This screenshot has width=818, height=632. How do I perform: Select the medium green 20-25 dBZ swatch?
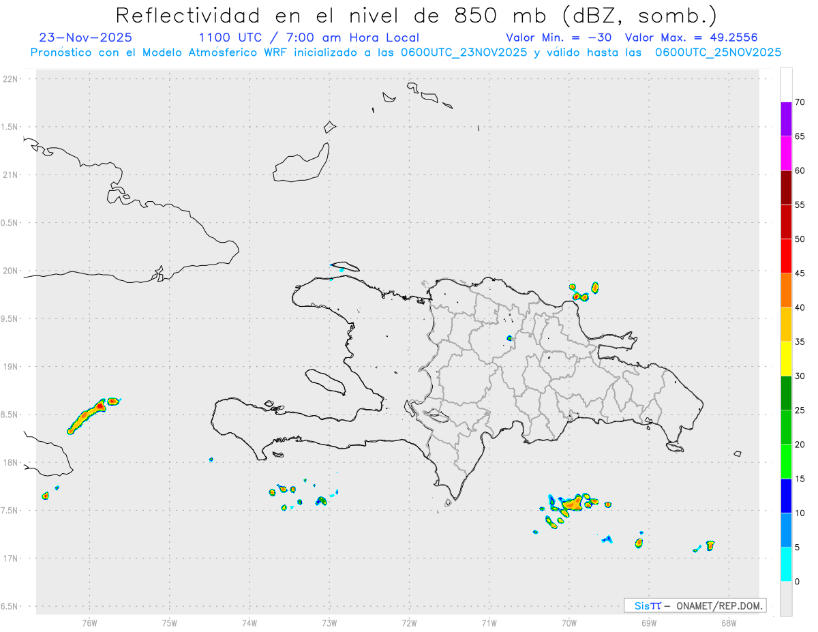tap(786, 427)
